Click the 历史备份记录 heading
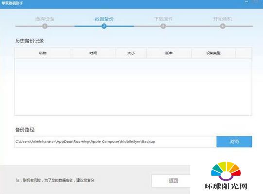Screen dimensions: 263x194 click(30, 41)
